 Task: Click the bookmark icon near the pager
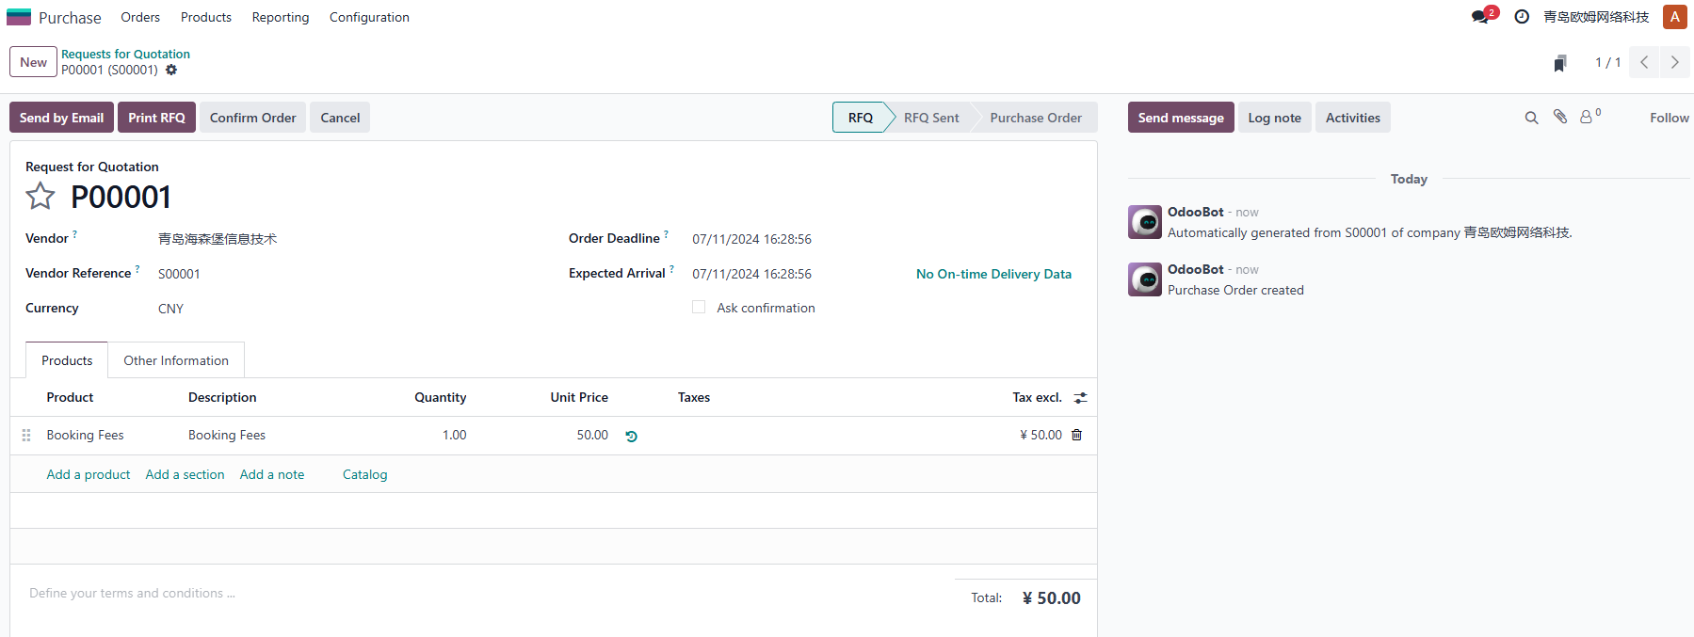(x=1560, y=63)
